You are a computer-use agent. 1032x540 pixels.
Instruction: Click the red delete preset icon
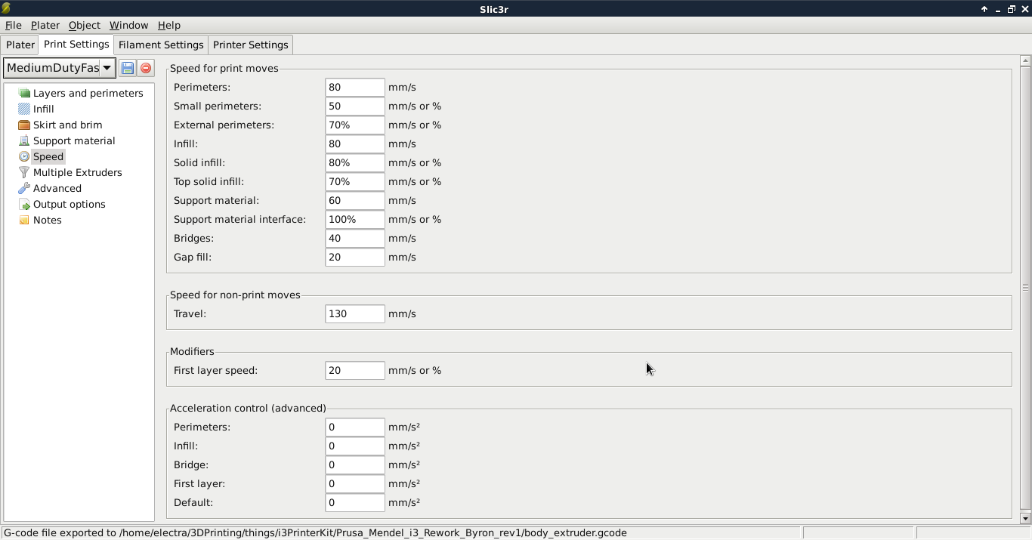click(146, 68)
